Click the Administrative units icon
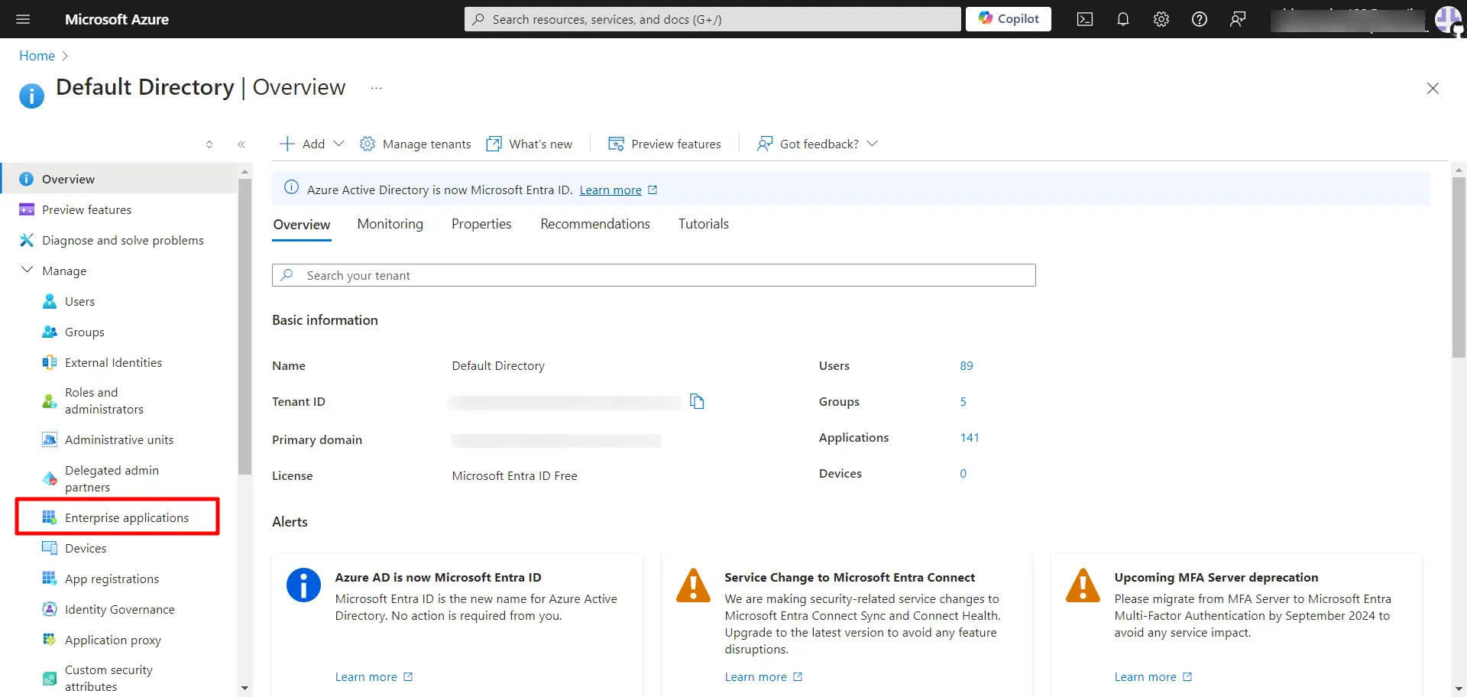 pyautogui.click(x=50, y=439)
